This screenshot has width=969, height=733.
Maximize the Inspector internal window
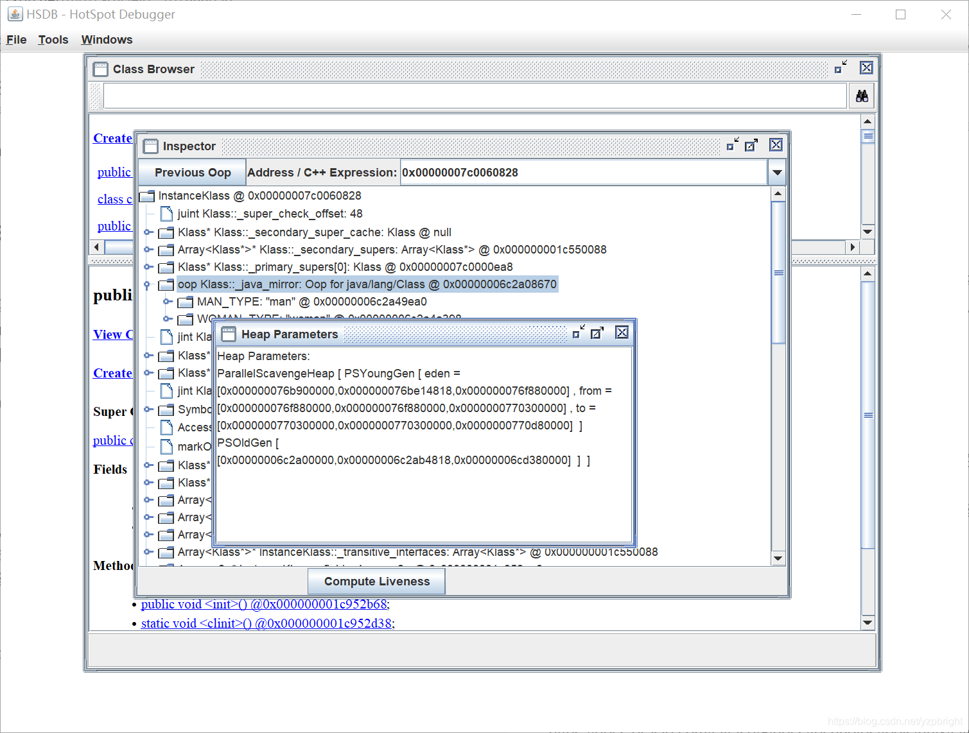(x=751, y=145)
